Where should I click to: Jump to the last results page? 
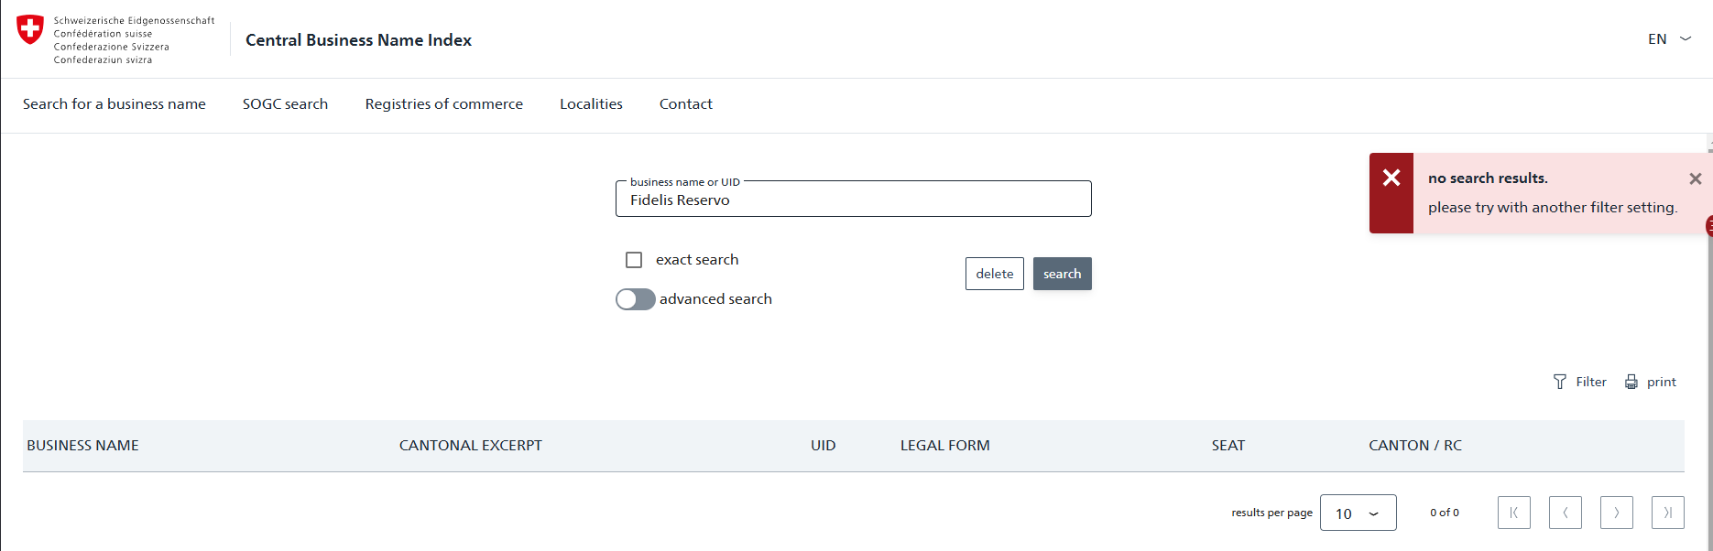[1667, 513]
